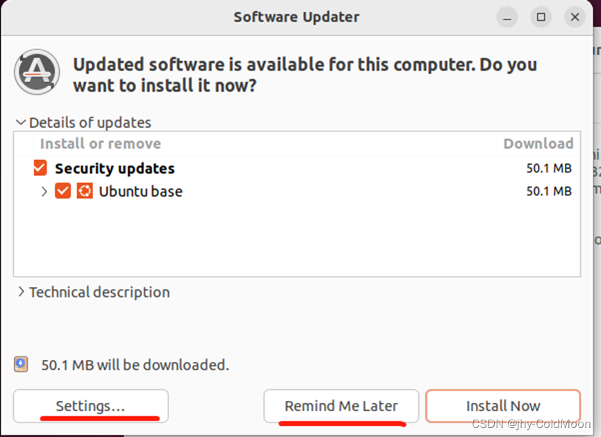
Task: Click Install Now to start updating
Action: tap(502, 406)
